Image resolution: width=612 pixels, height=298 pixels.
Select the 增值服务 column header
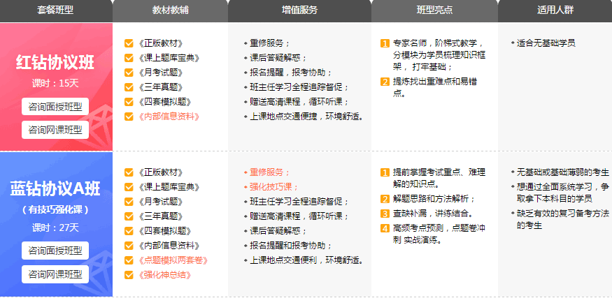(299, 10)
